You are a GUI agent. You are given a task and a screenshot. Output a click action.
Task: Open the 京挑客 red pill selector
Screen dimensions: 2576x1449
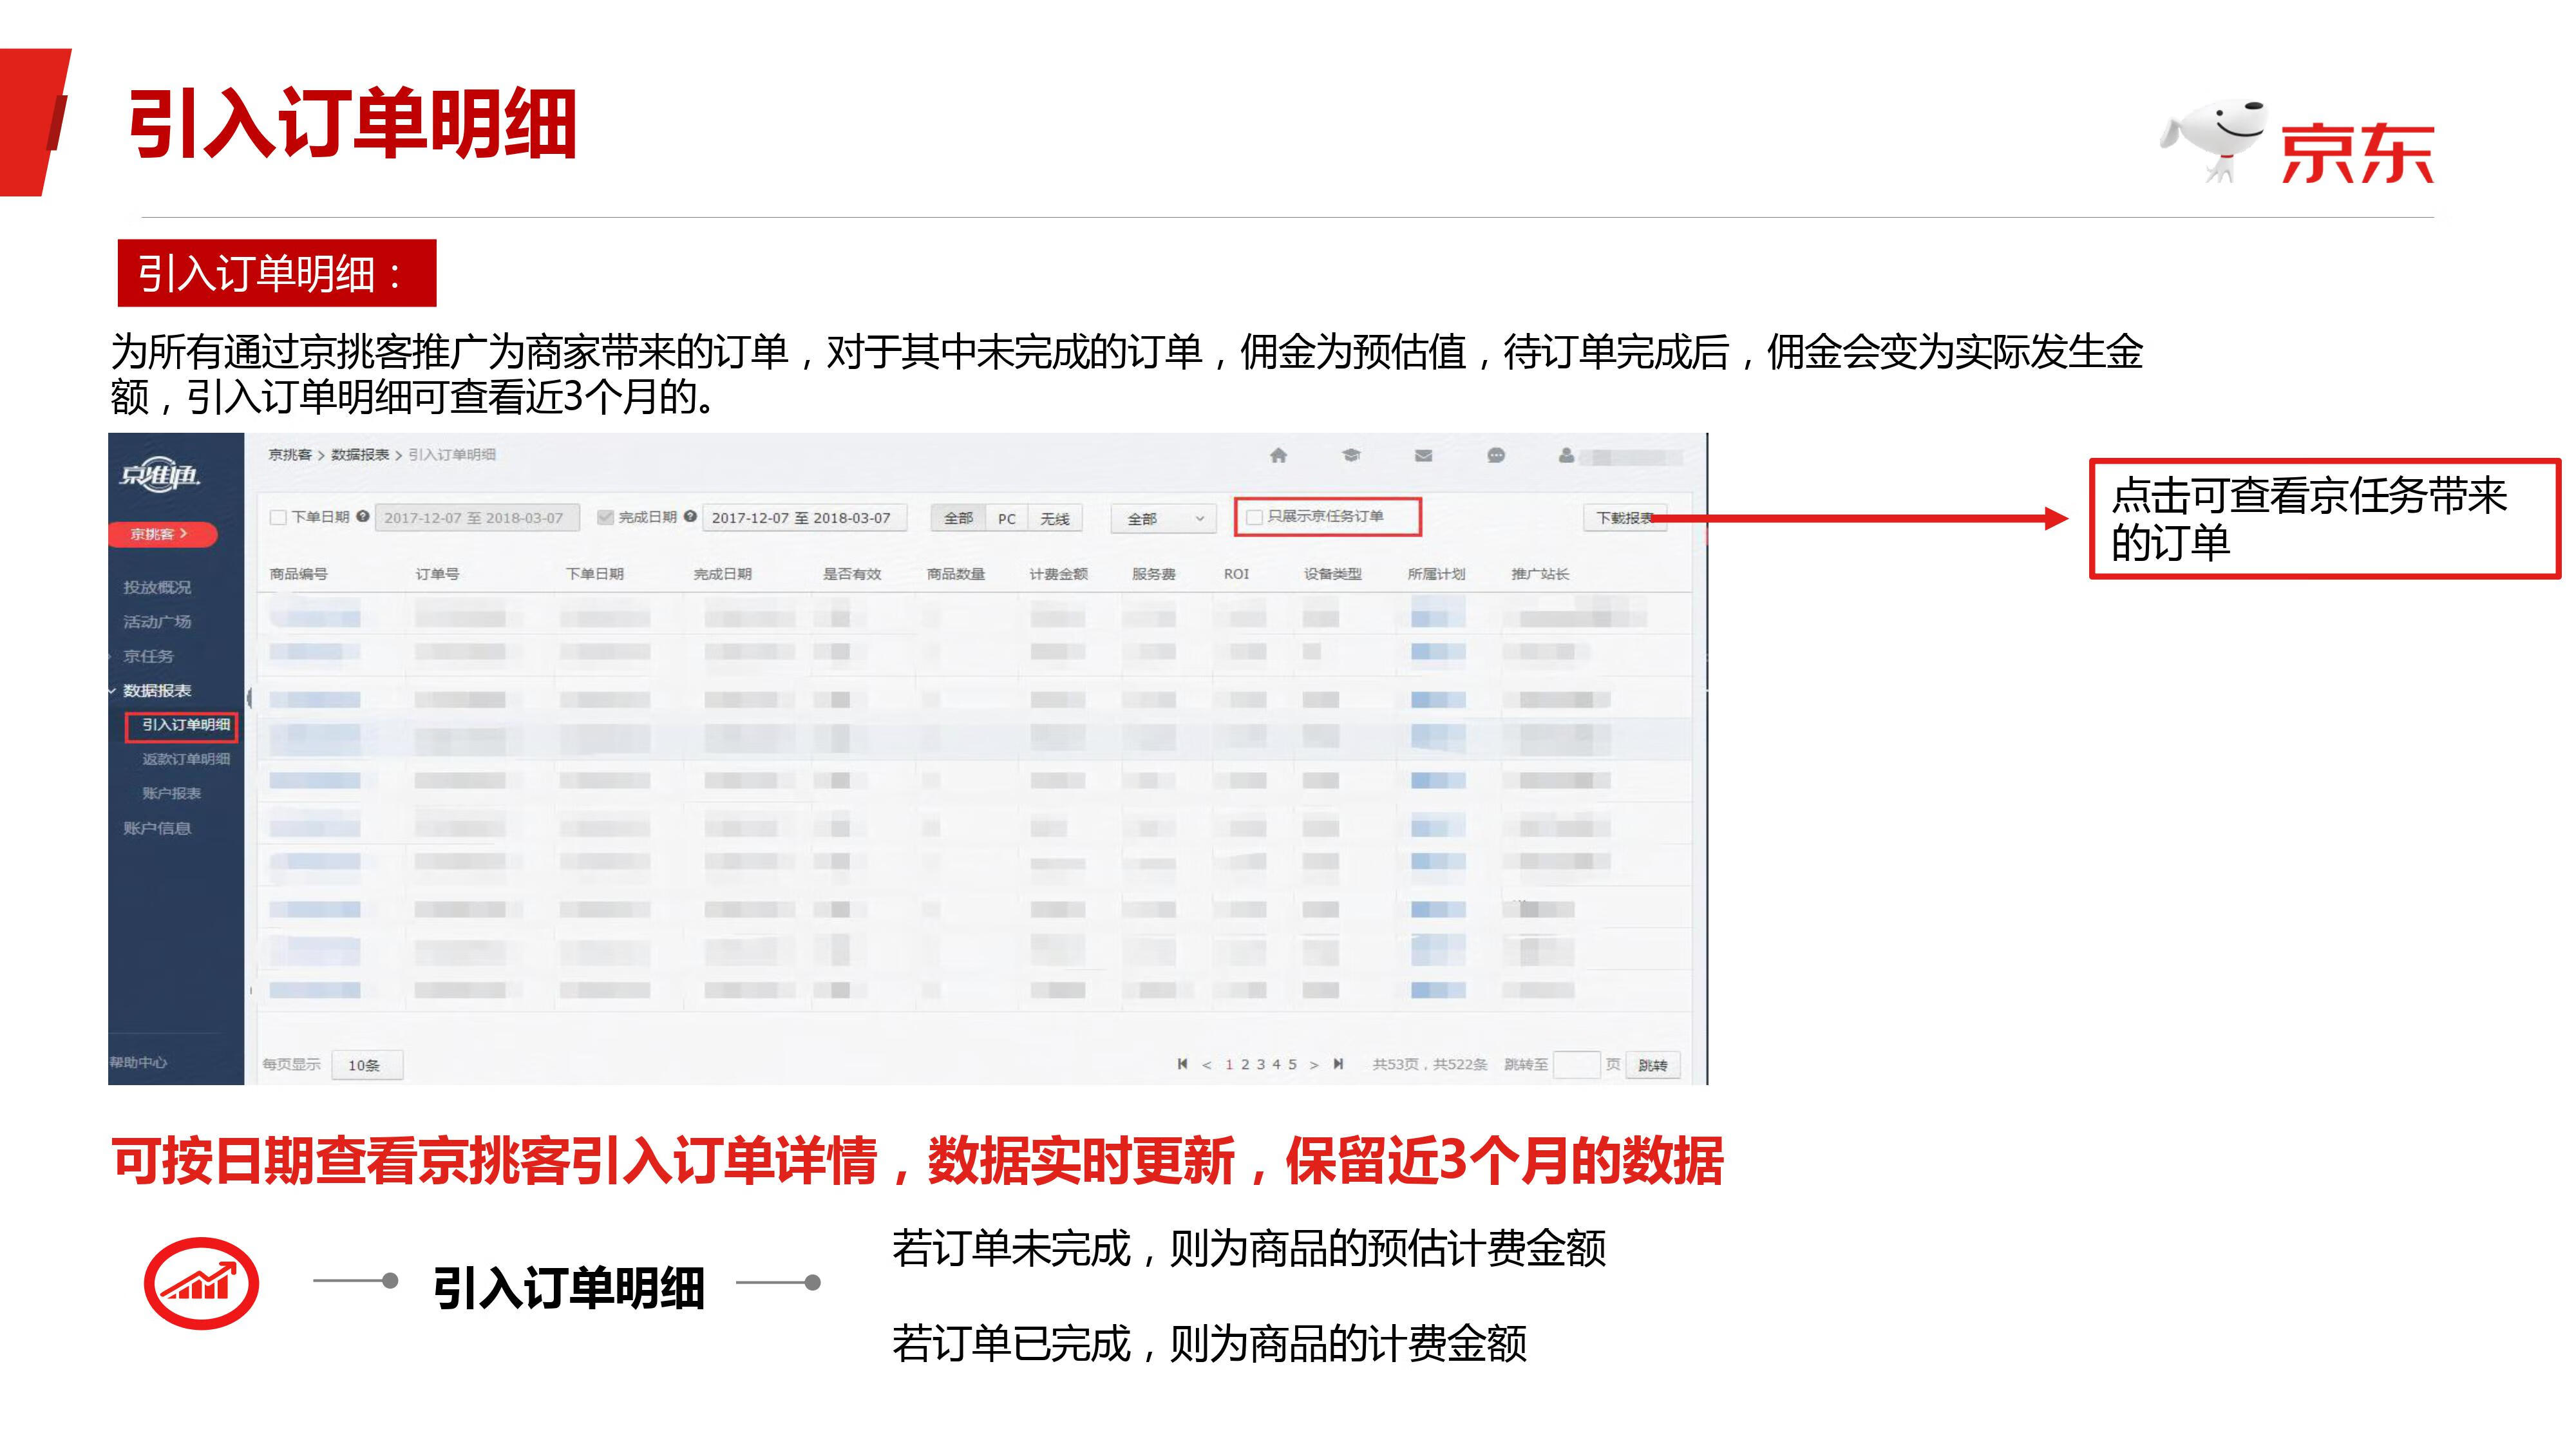pyautogui.click(x=161, y=534)
